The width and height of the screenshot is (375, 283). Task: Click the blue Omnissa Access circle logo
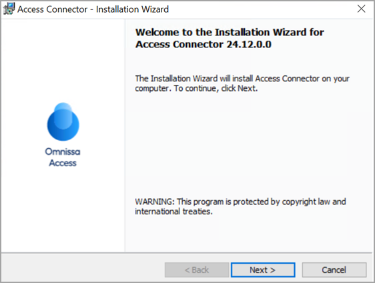click(x=63, y=121)
